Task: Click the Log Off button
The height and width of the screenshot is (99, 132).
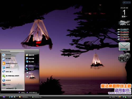Action: point(22,93)
